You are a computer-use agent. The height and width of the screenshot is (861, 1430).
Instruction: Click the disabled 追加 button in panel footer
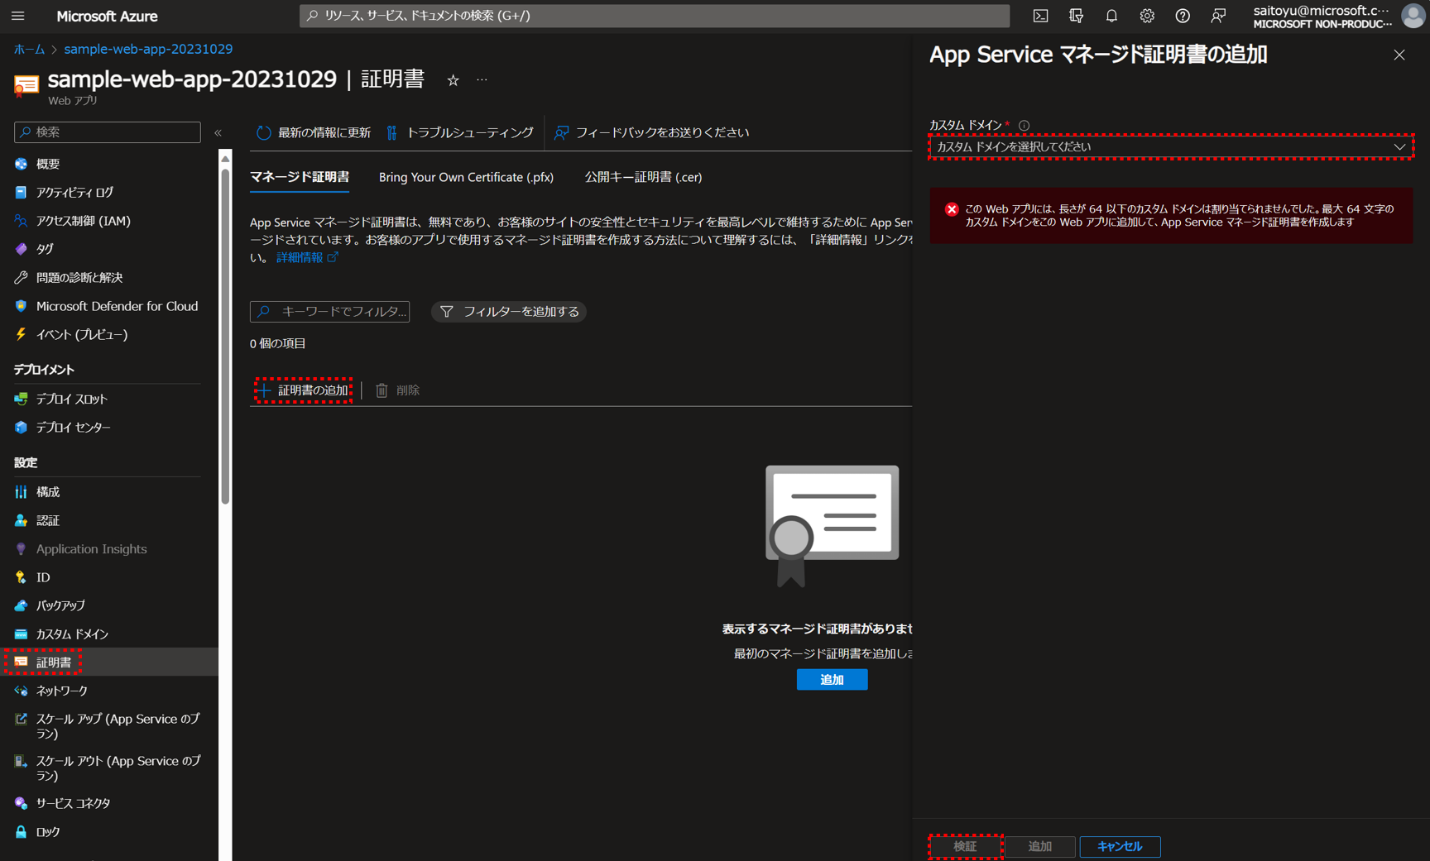[x=1040, y=846]
